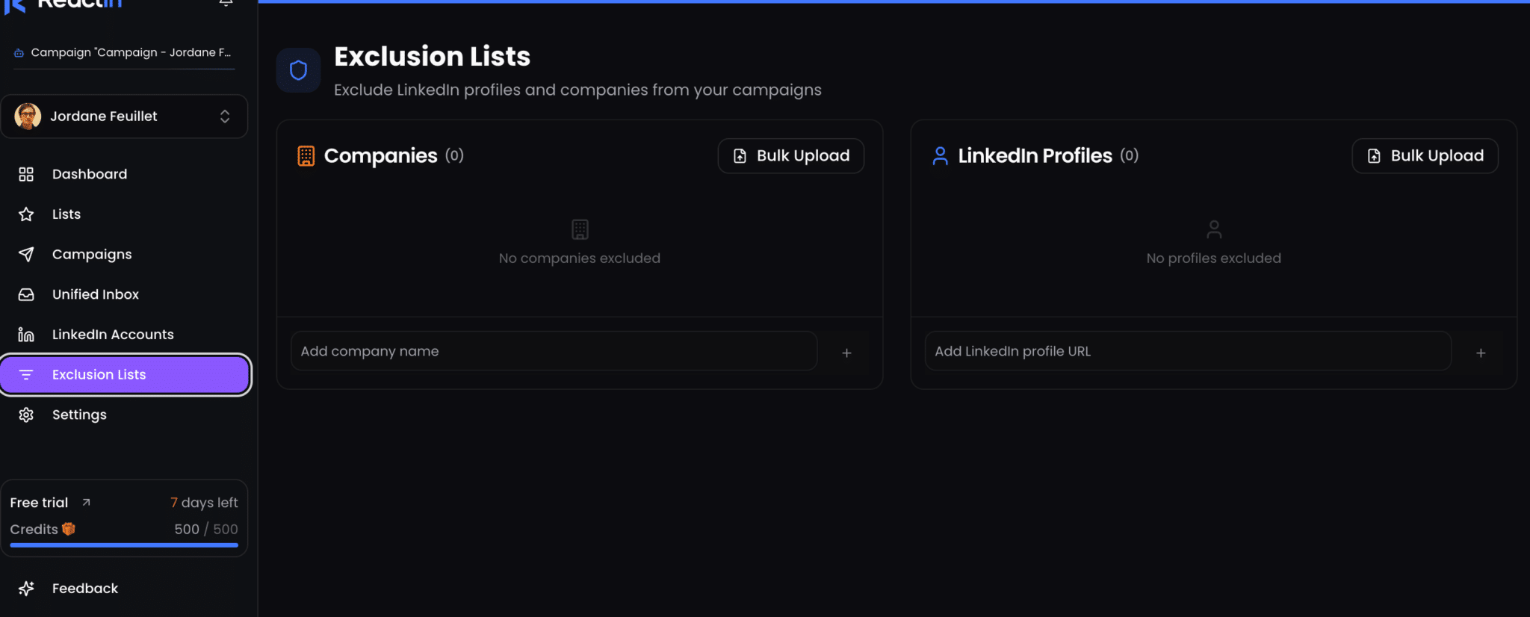Image resolution: width=1530 pixels, height=617 pixels.
Task: Click the Free trial arrow icon
Action: point(87,503)
